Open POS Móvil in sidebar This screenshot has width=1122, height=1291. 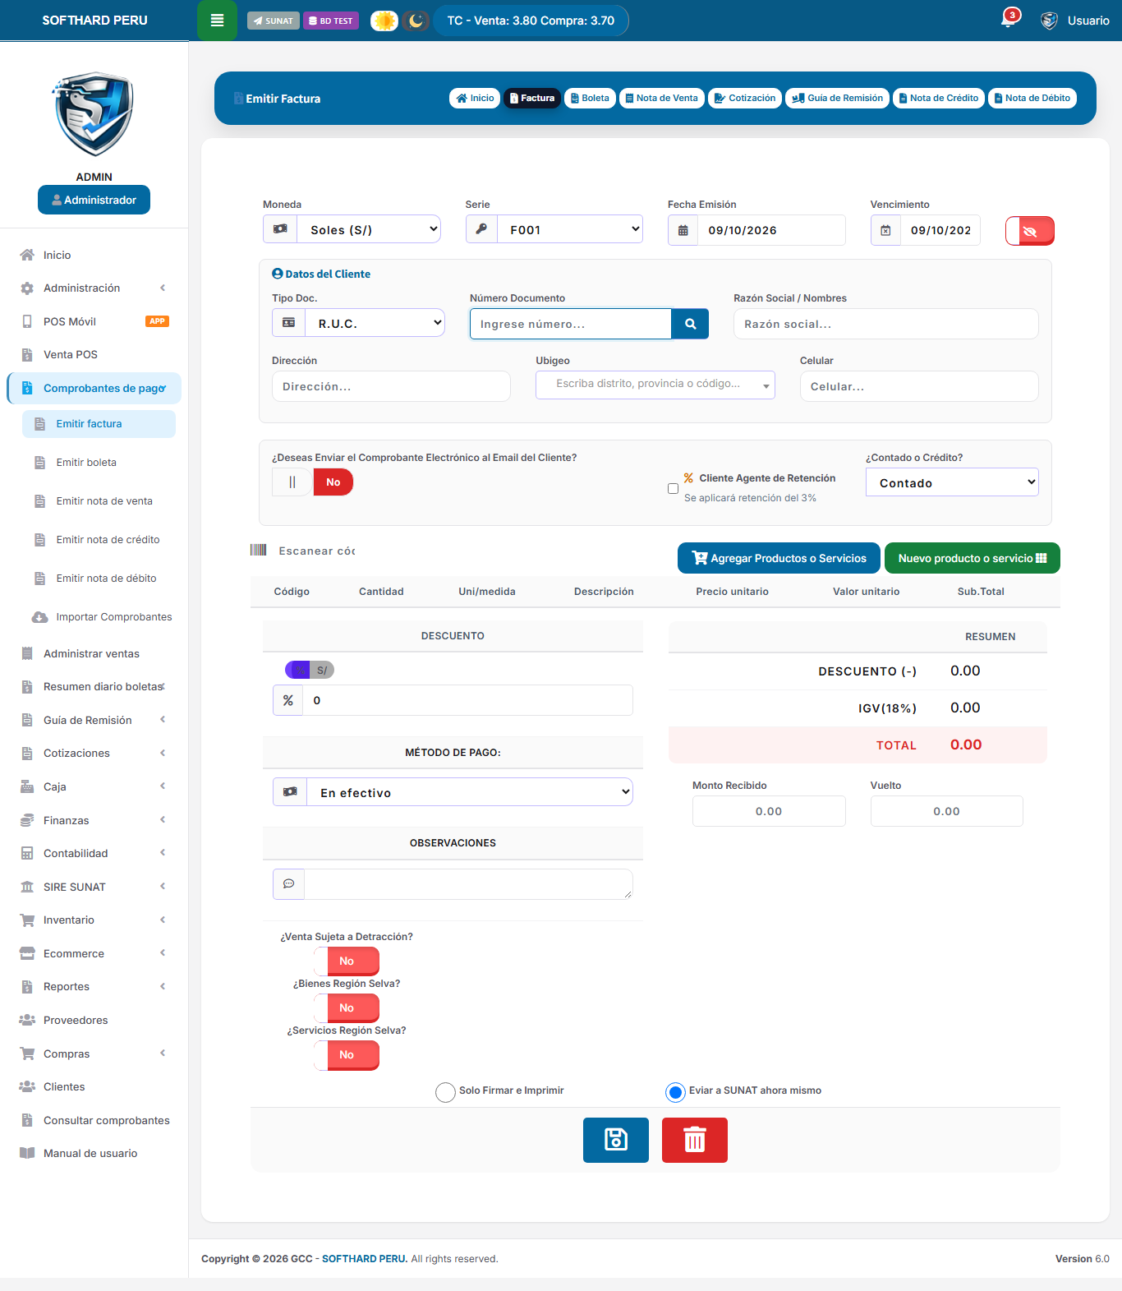[94, 321]
